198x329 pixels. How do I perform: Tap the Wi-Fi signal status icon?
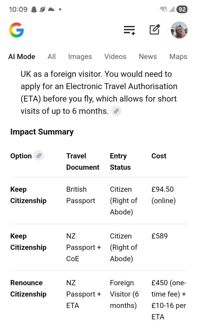(163, 10)
